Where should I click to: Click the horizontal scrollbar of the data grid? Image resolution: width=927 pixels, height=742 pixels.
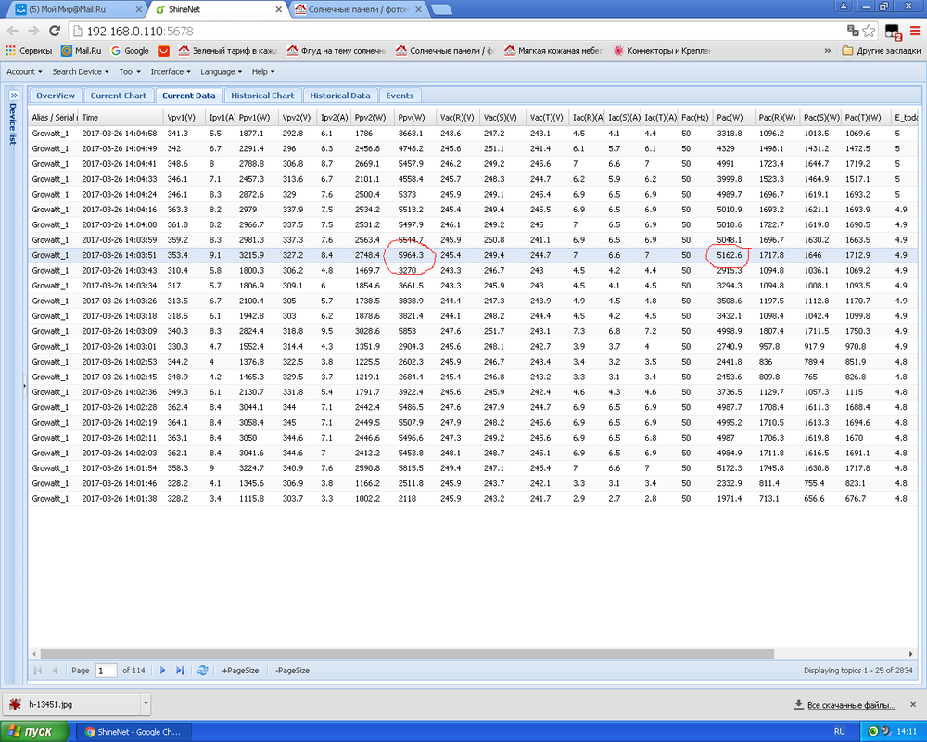click(x=407, y=654)
